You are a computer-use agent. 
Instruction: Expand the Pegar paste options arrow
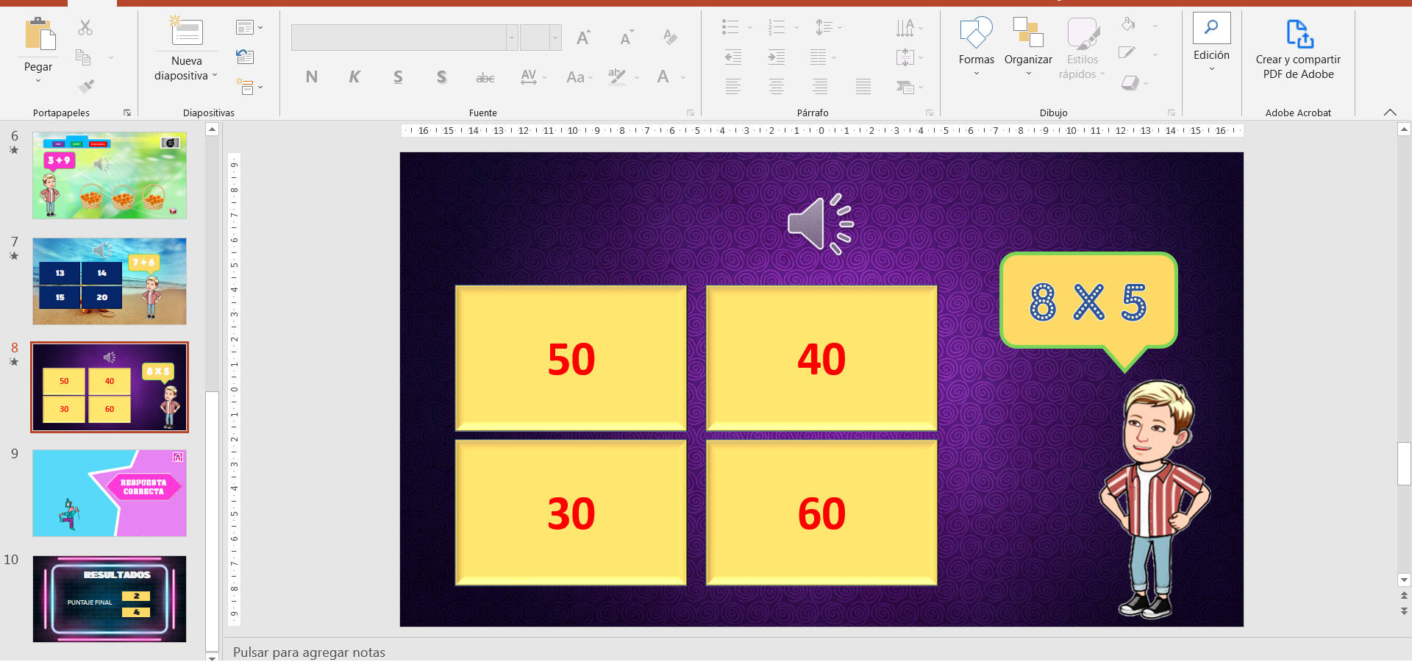38,80
